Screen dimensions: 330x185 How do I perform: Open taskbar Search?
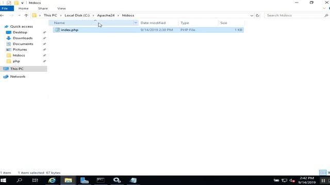pos(20,180)
